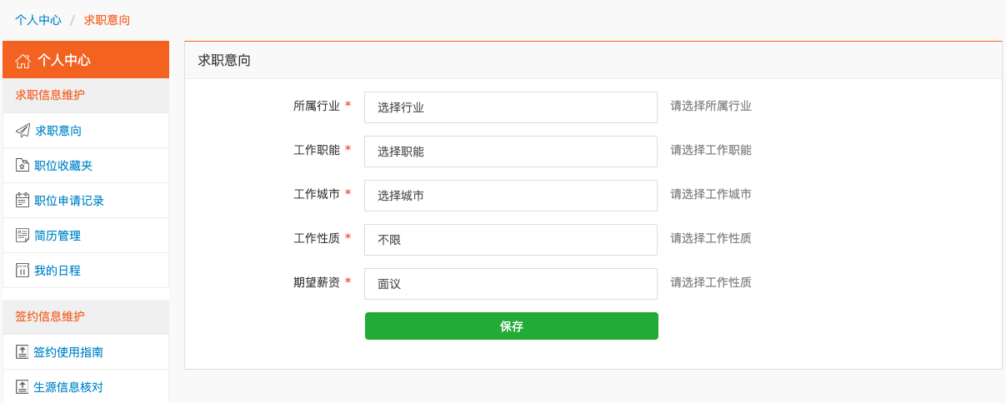Viewport: 1006px width, 403px height.
Task: Click the paper plane icon for 求职意向
Action: click(x=23, y=131)
